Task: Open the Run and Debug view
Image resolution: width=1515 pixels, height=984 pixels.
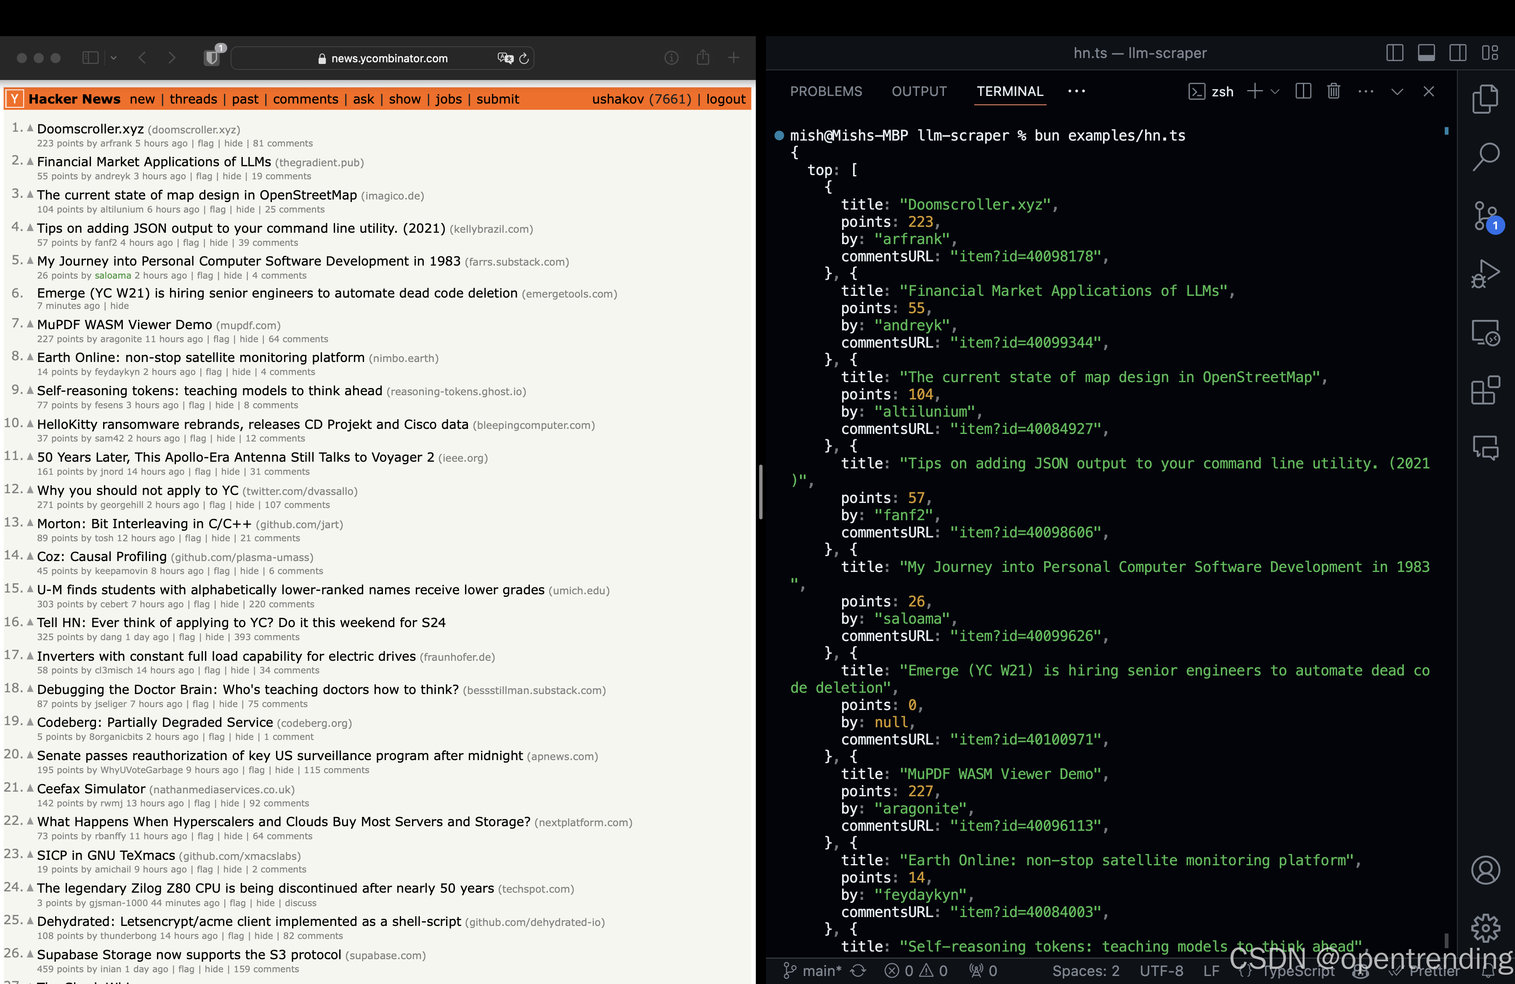Action: [1485, 274]
